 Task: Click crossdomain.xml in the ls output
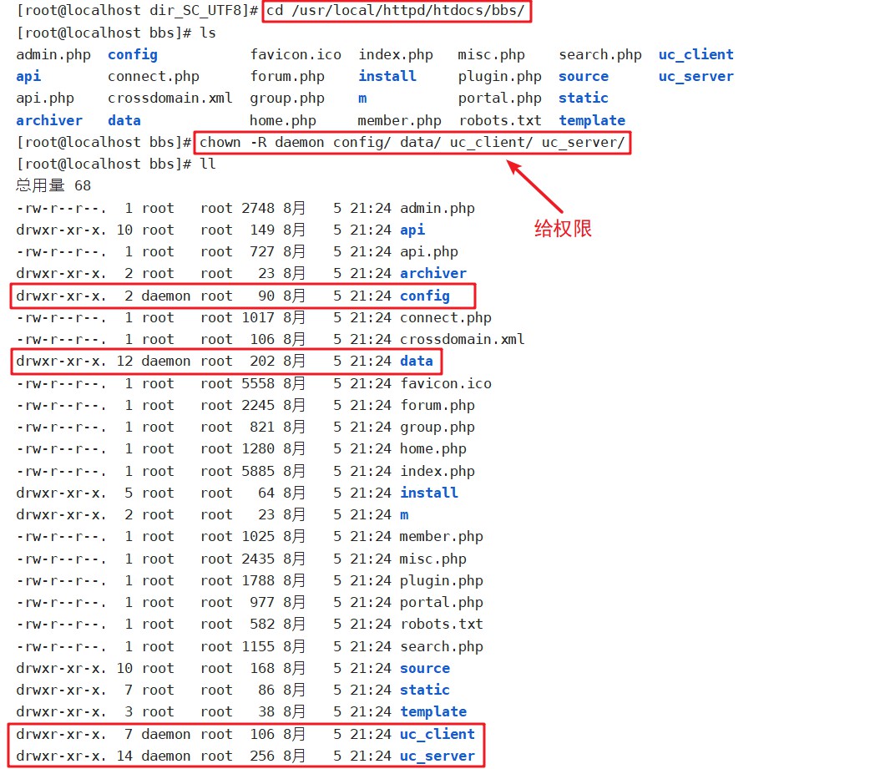click(x=170, y=99)
